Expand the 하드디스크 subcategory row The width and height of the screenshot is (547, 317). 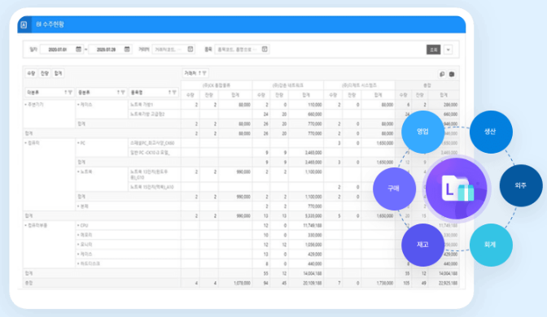[x=78, y=263]
